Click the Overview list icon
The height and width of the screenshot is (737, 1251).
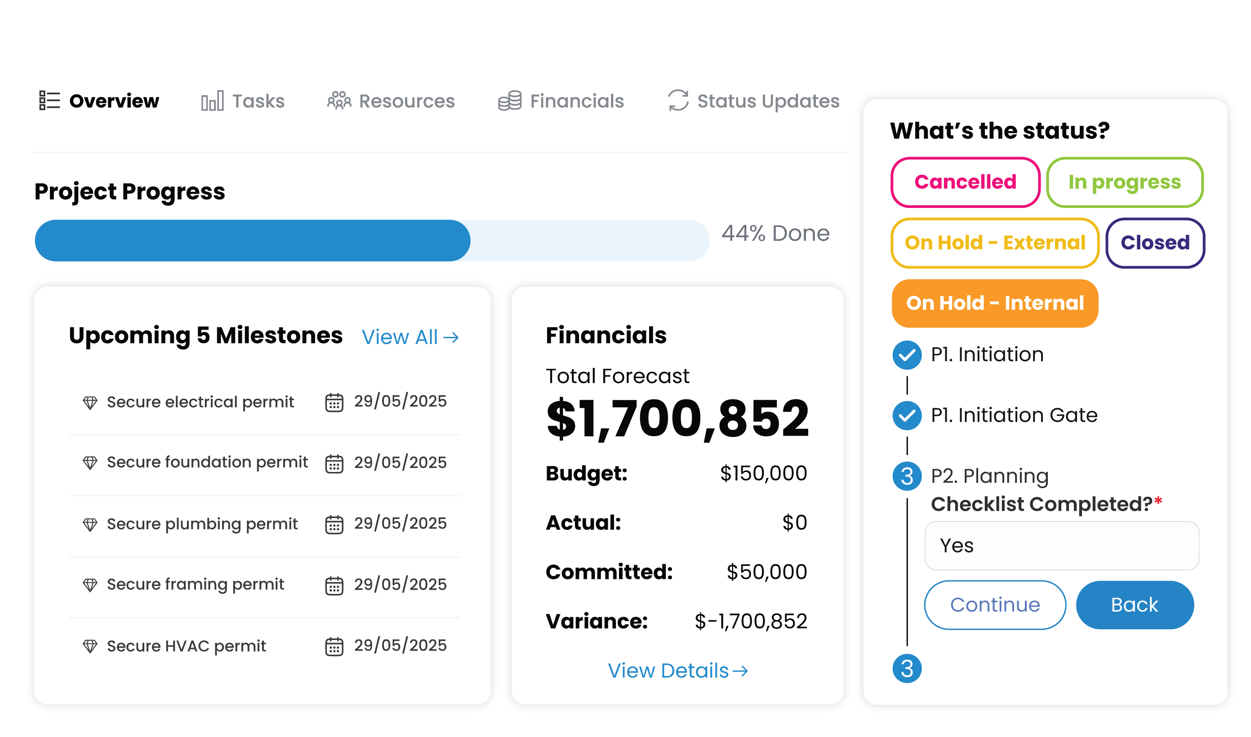pyautogui.click(x=49, y=100)
